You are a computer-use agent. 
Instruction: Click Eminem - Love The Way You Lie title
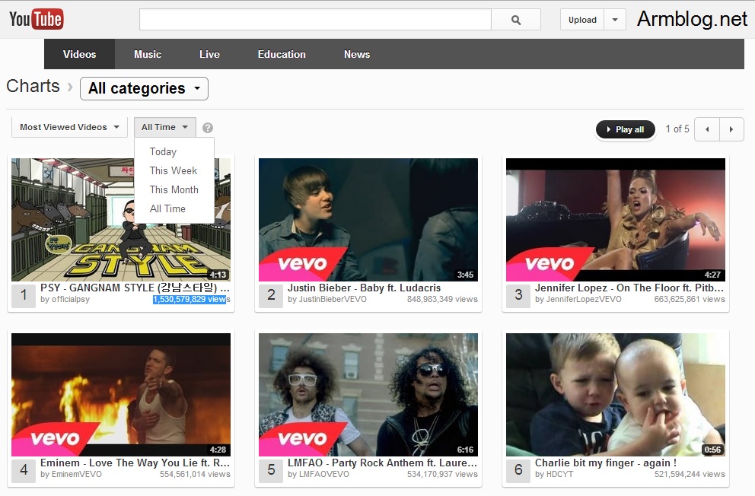click(135, 463)
